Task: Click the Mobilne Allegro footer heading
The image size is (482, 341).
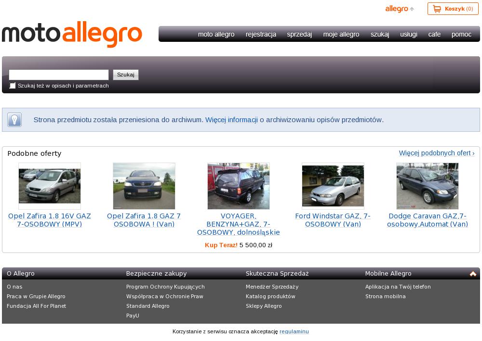Action: [388, 274]
